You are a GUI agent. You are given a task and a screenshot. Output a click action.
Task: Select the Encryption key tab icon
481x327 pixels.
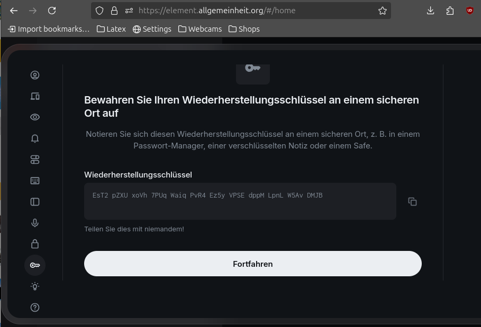coord(35,265)
